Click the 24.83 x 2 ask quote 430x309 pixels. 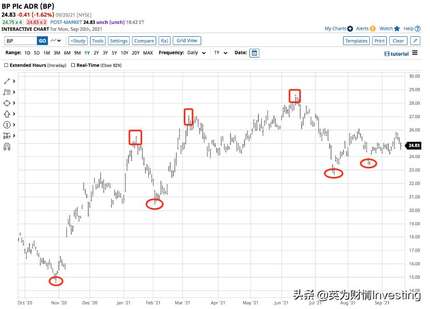36,22
